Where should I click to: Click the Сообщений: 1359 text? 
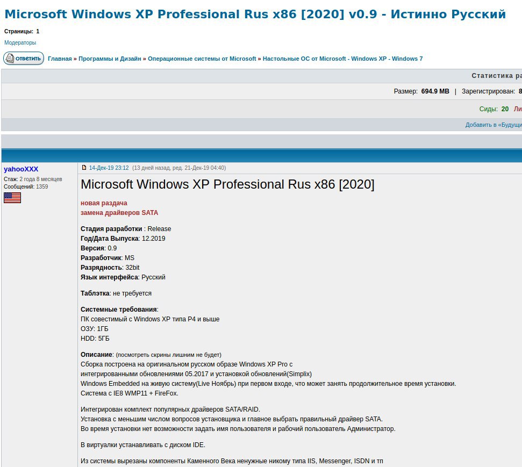pyautogui.click(x=26, y=186)
